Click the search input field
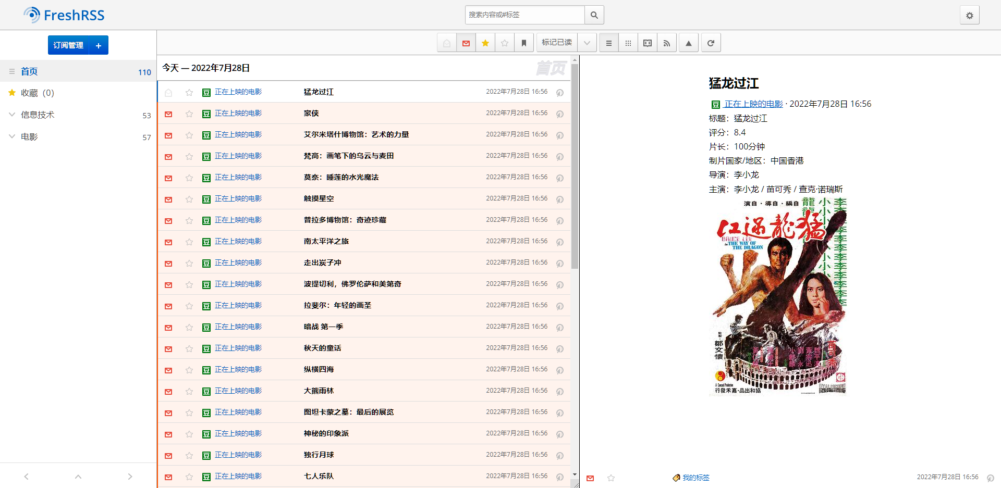The width and height of the screenshot is (1001, 488). (x=524, y=15)
